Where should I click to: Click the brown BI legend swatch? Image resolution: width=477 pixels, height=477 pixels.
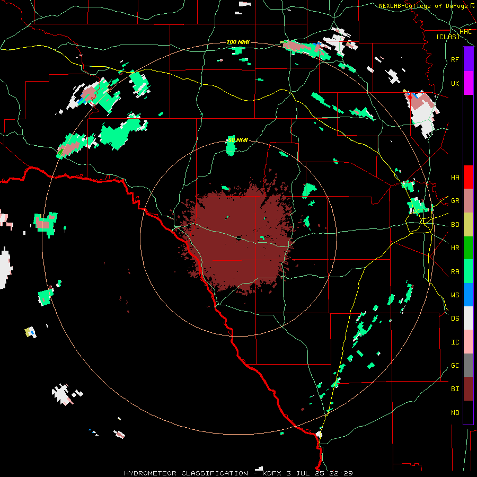point(468,389)
